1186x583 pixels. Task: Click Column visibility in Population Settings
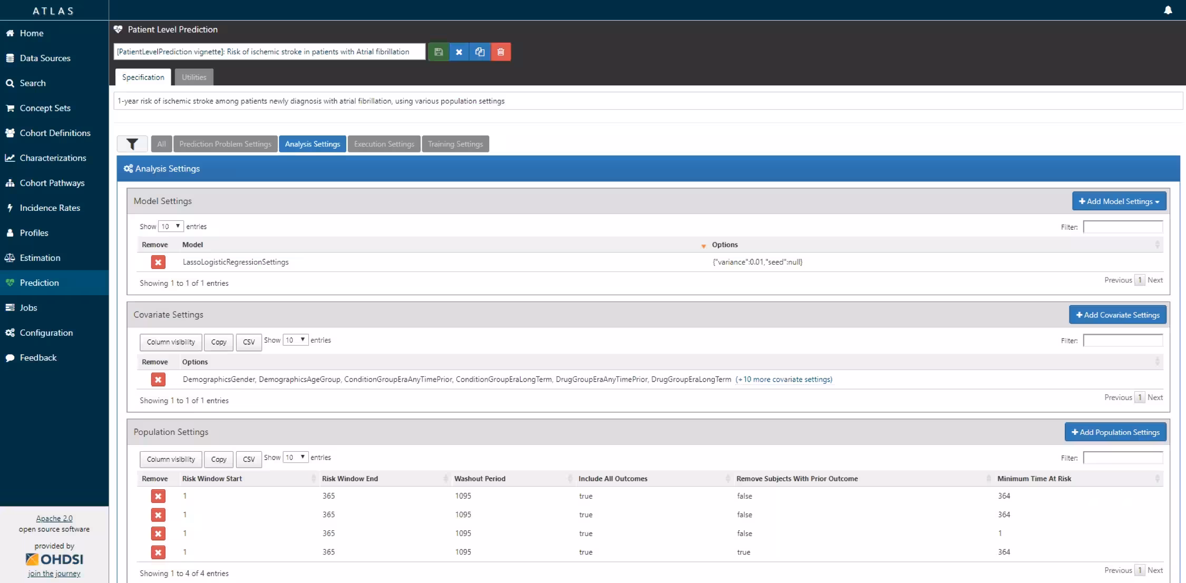(171, 460)
